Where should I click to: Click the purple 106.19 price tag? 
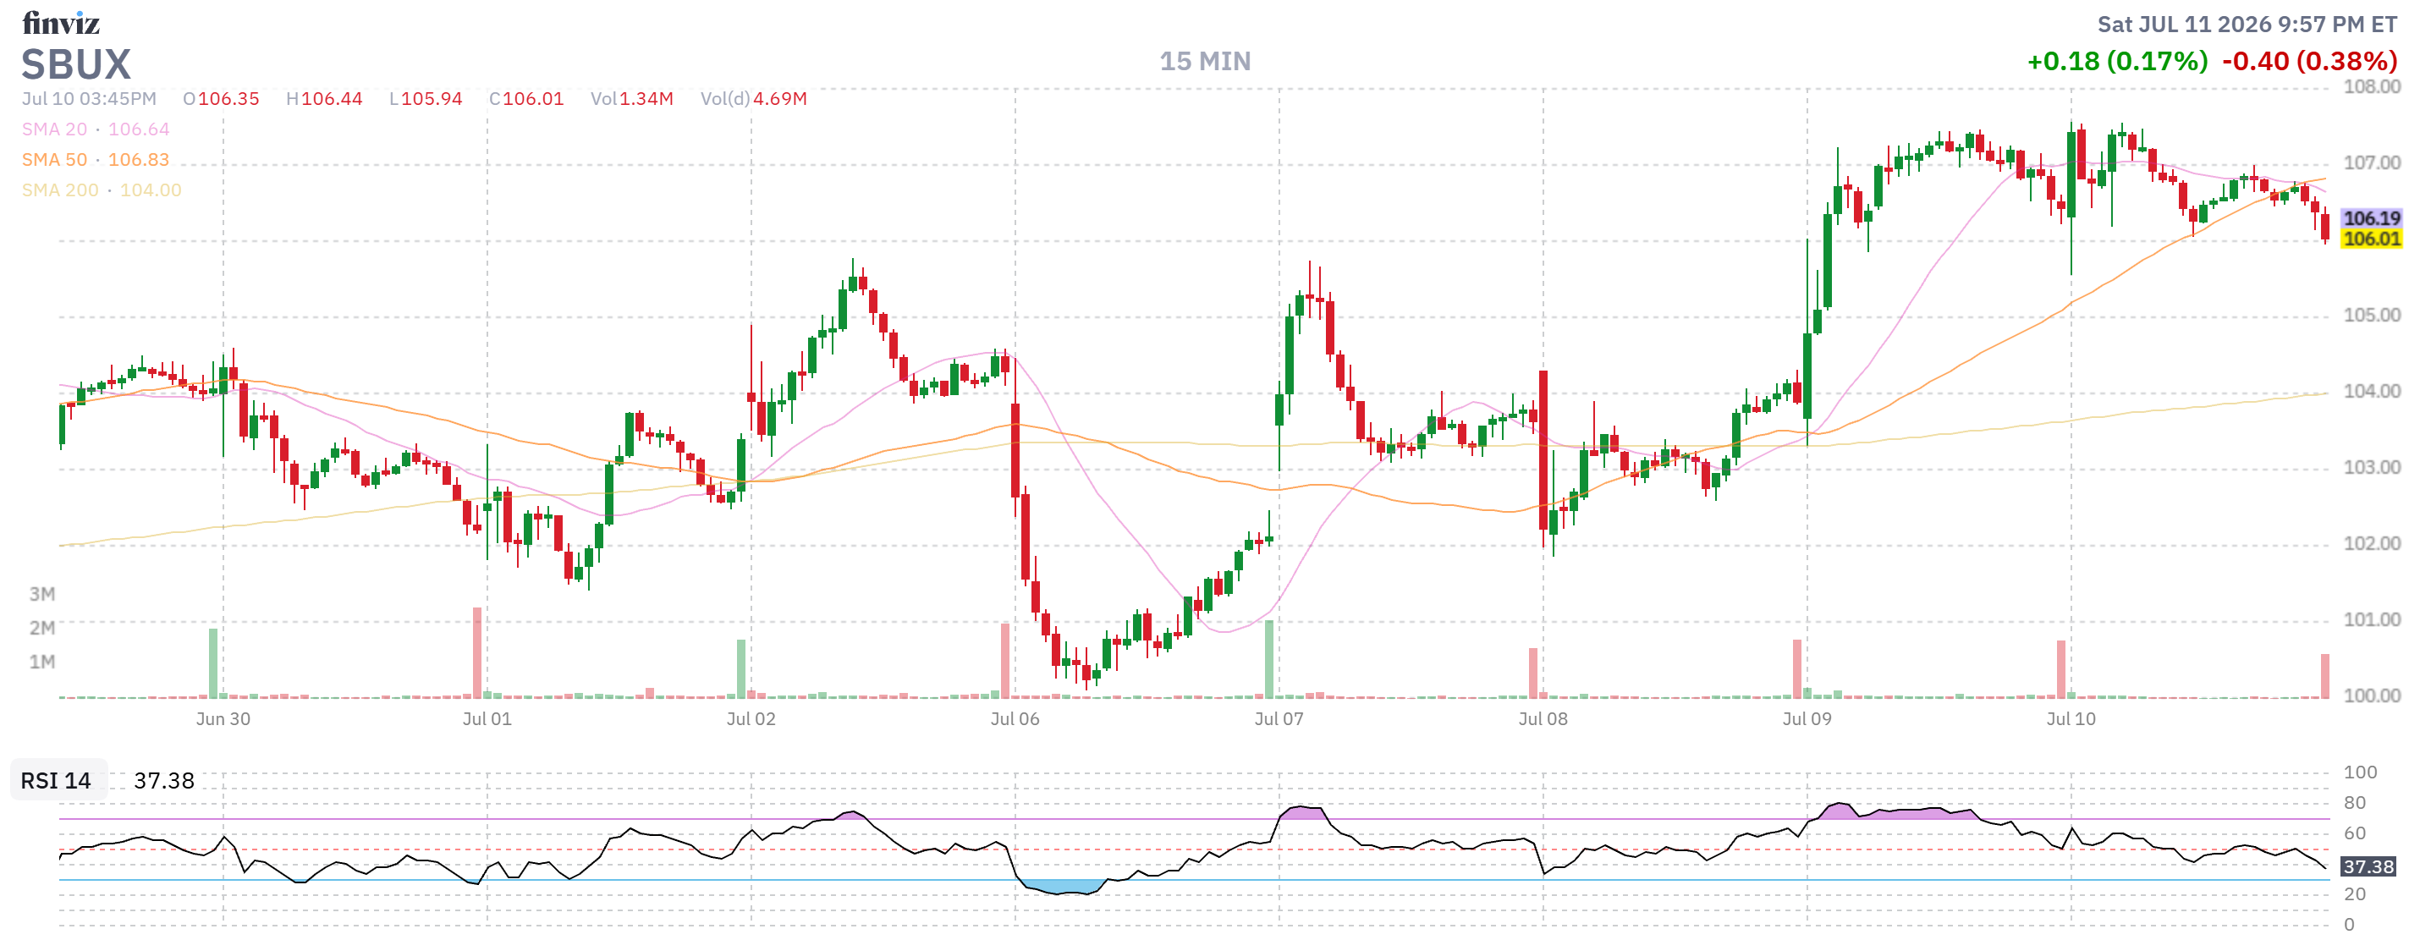(2371, 218)
